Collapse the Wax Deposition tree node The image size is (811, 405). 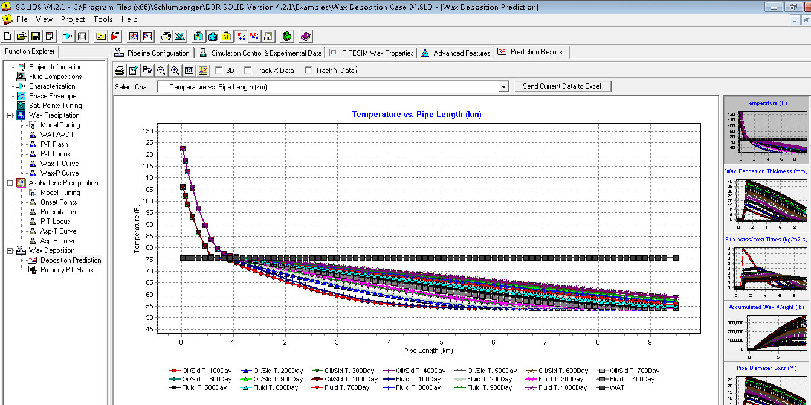[10, 250]
